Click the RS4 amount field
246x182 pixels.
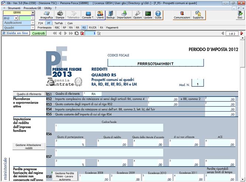tap(220, 109)
